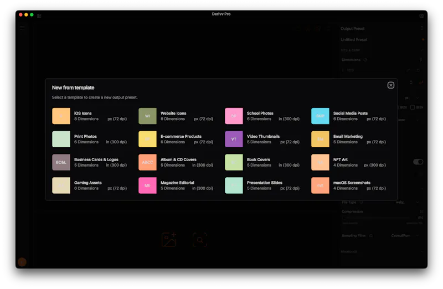Enable the @3x scale checkbox
The width and height of the screenshot is (443, 289).
412,107
